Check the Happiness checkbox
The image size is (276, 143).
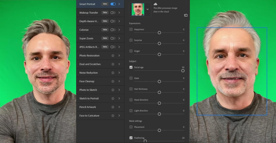tap(131, 29)
